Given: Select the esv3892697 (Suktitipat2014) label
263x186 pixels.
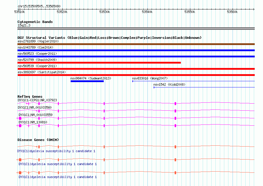Looking at the screenshot, I should pos(42,72).
